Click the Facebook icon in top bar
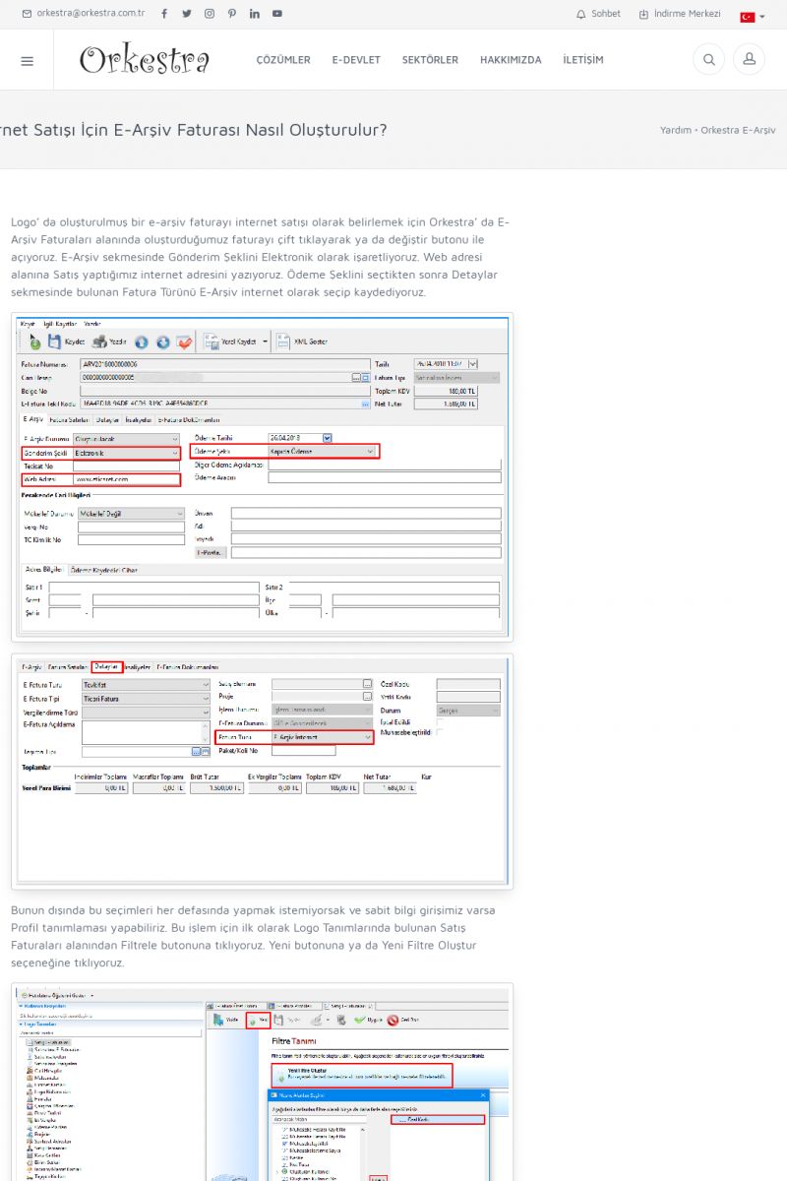 pos(163,14)
